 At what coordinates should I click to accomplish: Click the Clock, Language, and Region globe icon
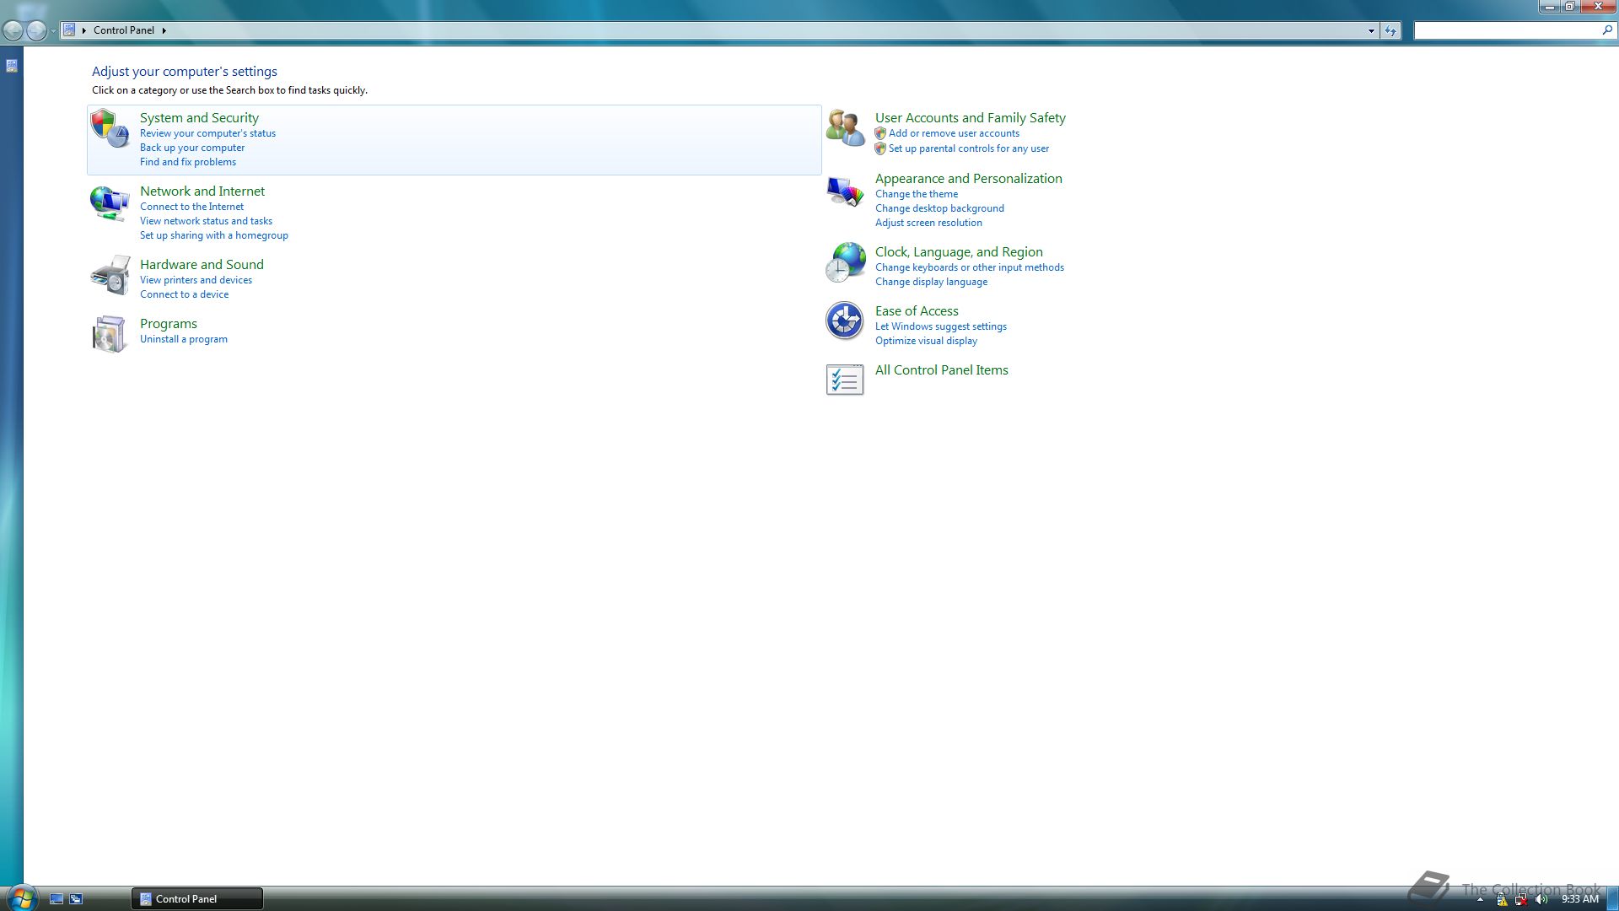pyautogui.click(x=845, y=262)
